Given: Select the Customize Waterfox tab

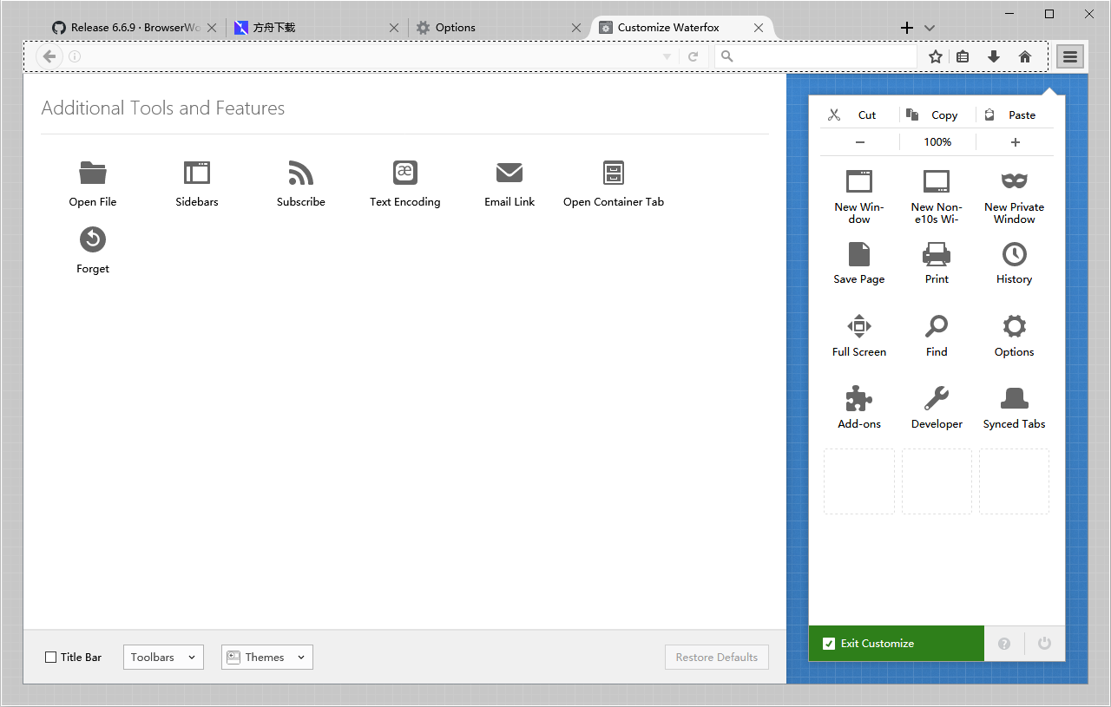Looking at the screenshot, I should point(668,27).
